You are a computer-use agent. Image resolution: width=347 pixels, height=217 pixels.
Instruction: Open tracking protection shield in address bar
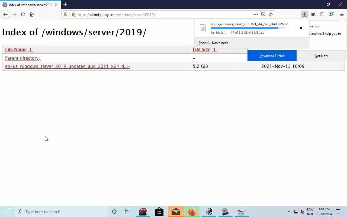[x=65, y=15]
